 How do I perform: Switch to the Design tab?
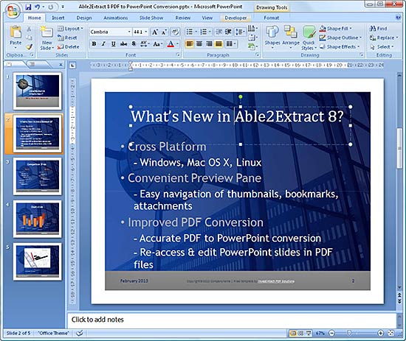84,18
